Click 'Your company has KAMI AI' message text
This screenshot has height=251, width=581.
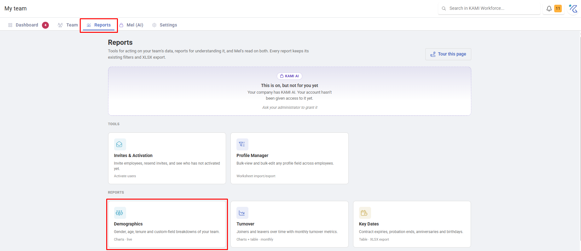(289, 95)
